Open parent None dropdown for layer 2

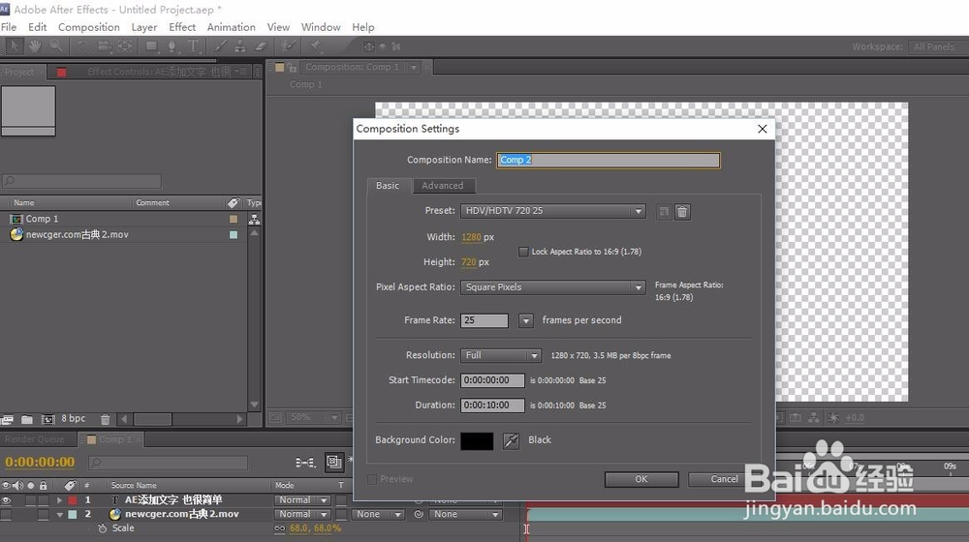pos(465,514)
